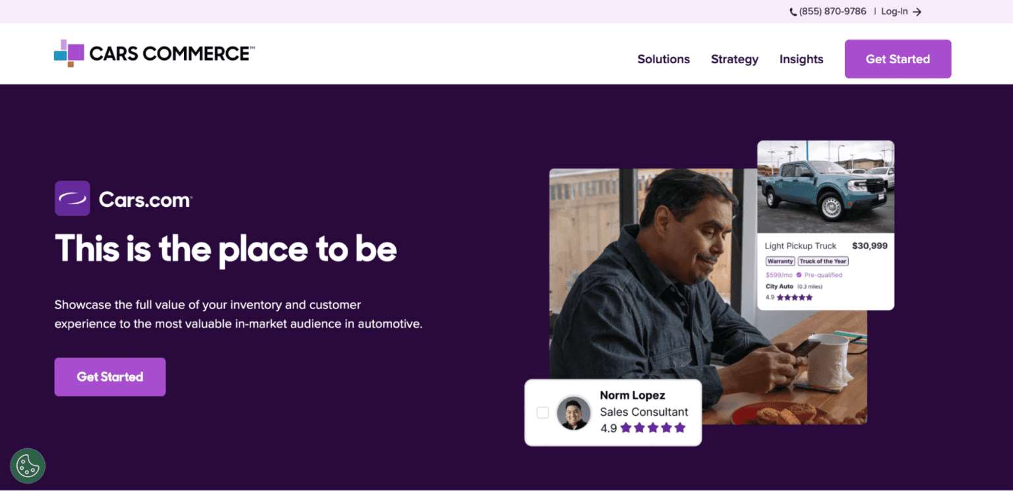The image size is (1013, 491).
Task: Click the blue pickup truck photo
Action: [826, 187]
